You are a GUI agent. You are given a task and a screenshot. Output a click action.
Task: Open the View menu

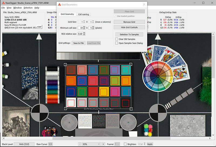click(9, 8)
